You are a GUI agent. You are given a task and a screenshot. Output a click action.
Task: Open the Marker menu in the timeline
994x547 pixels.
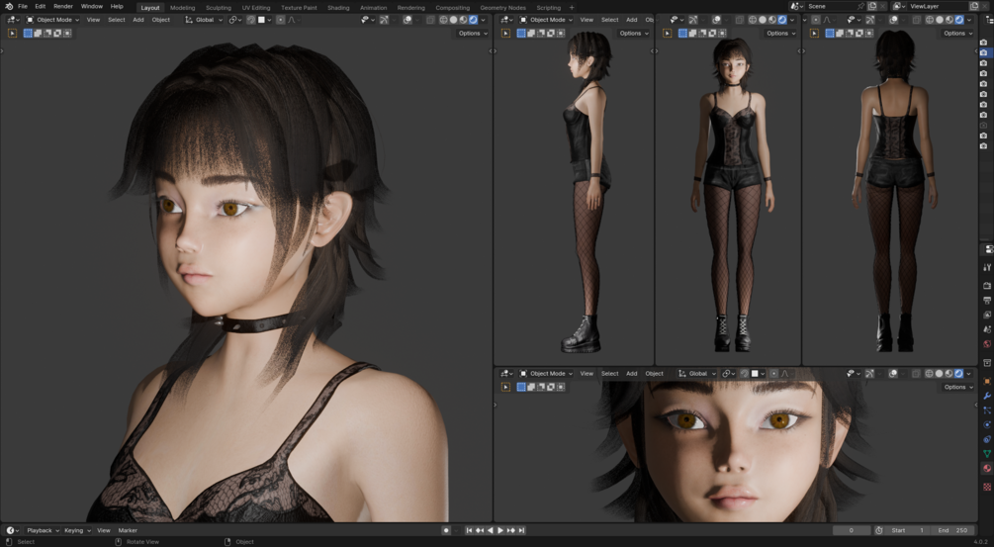pyautogui.click(x=128, y=530)
